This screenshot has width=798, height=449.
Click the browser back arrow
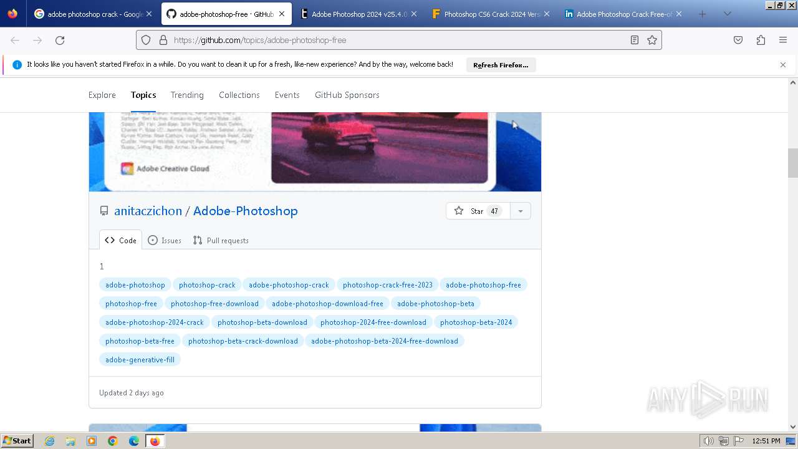pyautogui.click(x=15, y=40)
